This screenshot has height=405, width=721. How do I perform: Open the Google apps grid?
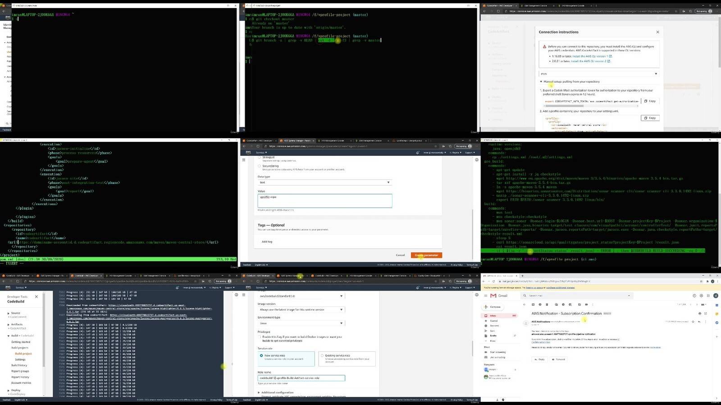pyautogui.click(x=708, y=296)
